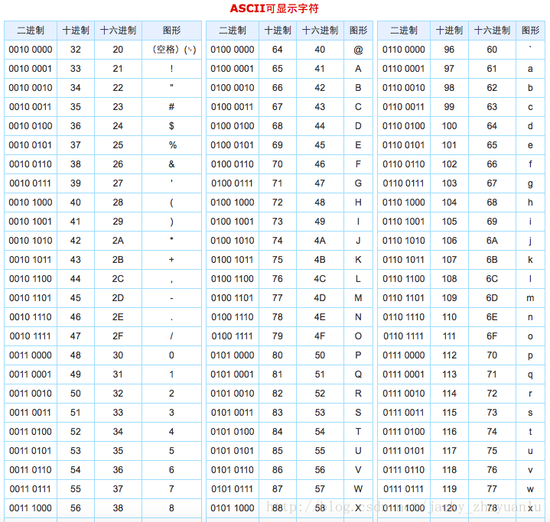Click binary cell '0010 0000'
Viewport: 550px width, 522px height.
click(x=31, y=50)
